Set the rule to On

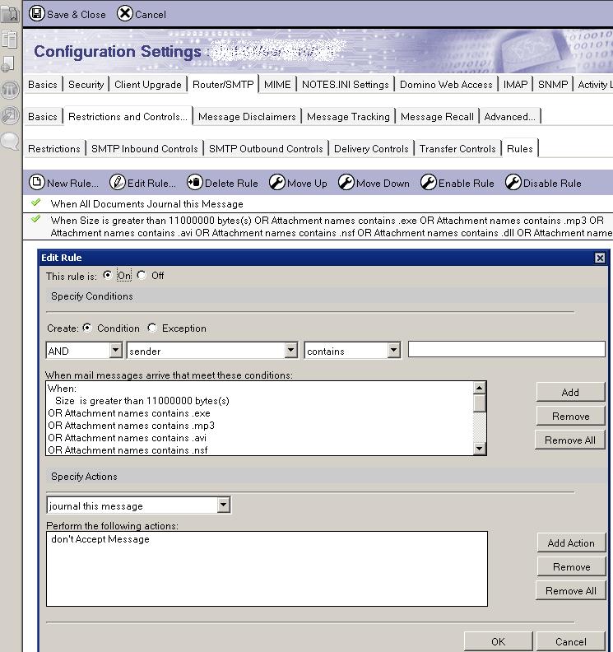coord(107,275)
